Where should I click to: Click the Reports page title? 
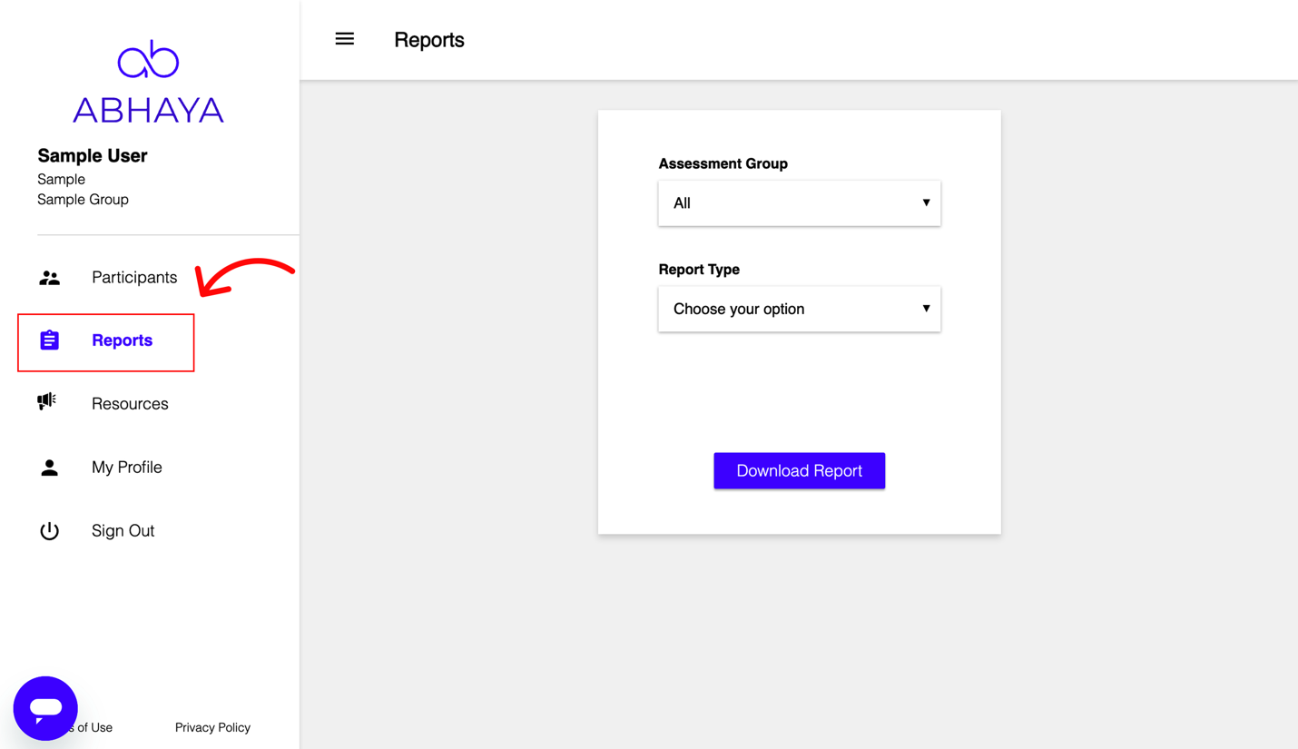428,40
